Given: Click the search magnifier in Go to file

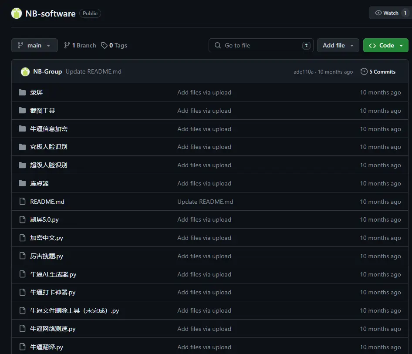Looking at the screenshot, I should (218, 45).
